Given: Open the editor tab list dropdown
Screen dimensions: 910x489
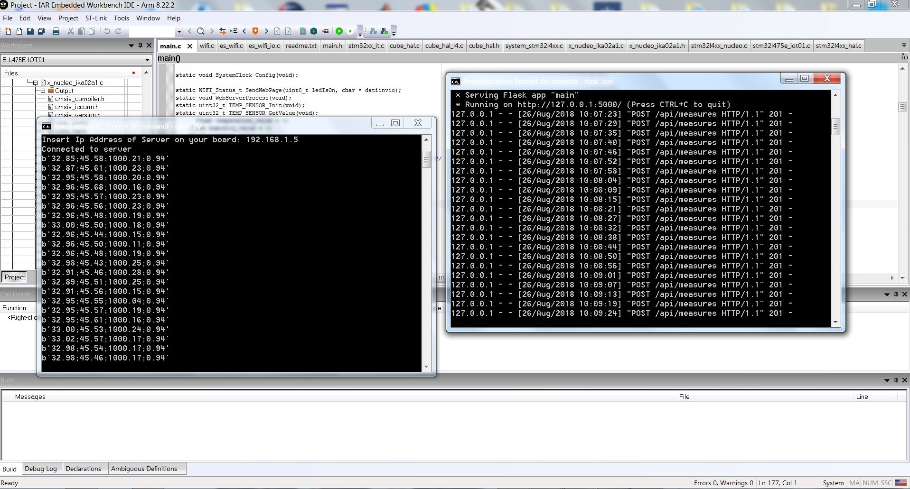Looking at the screenshot, I should pos(904,46).
